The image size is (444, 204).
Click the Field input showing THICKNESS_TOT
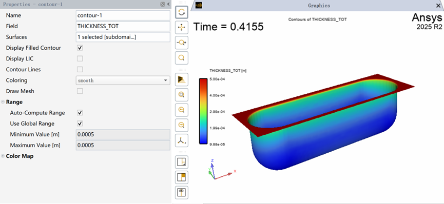click(123, 26)
